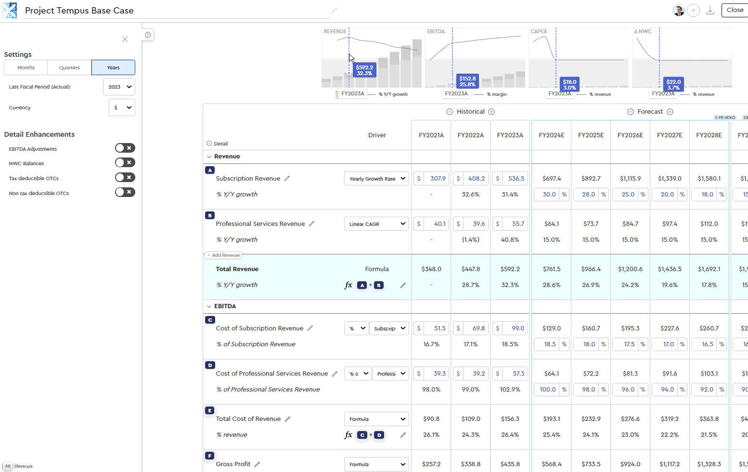Switch to Quarters tab

69,67
